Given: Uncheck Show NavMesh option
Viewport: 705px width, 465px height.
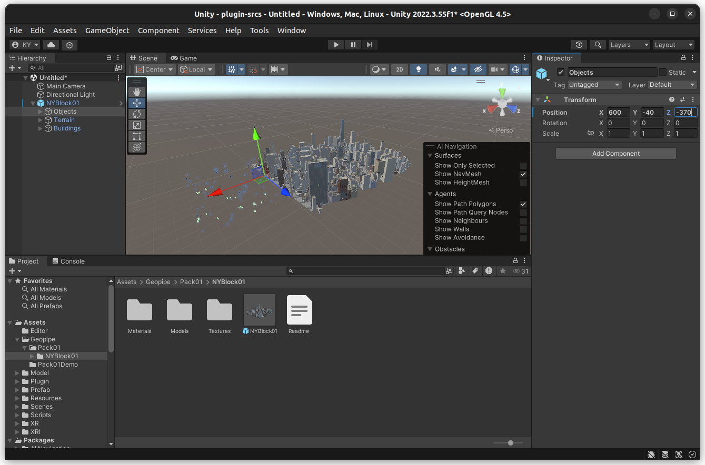Looking at the screenshot, I should click(523, 174).
